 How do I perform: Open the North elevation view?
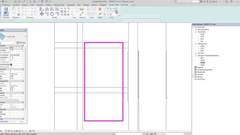click(202, 60)
